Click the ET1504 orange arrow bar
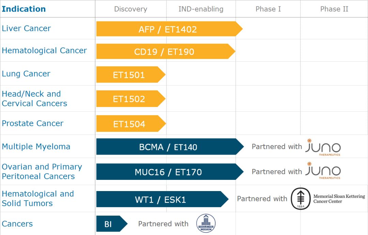The width and height of the screenshot is (368, 235). click(x=129, y=124)
